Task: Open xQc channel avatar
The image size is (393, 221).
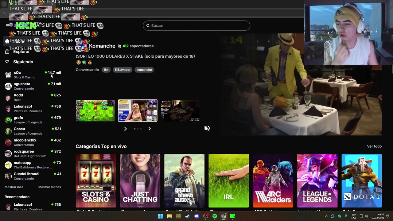Action: point(8,75)
